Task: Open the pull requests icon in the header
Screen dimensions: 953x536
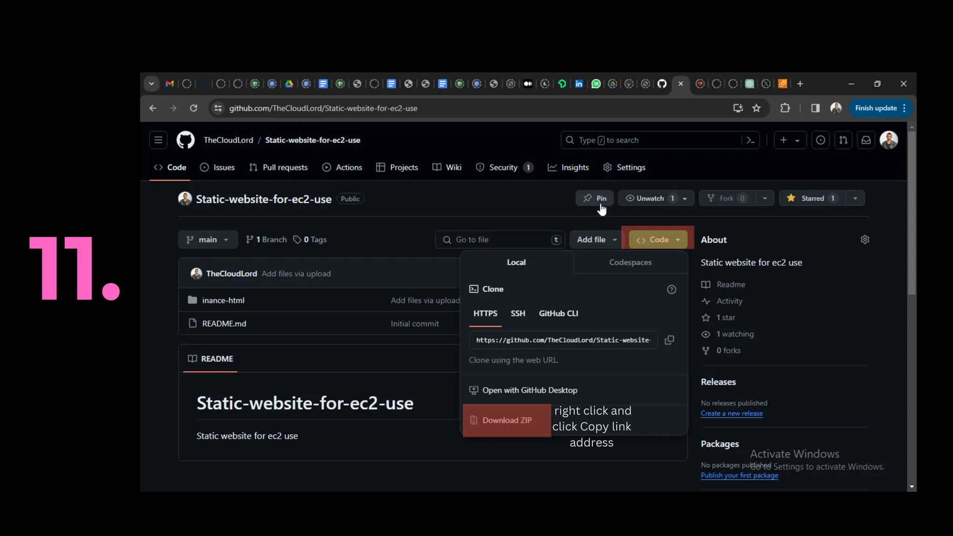Action: 843,140
